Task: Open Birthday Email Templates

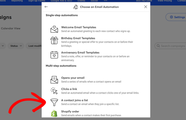Action: pos(78,38)
